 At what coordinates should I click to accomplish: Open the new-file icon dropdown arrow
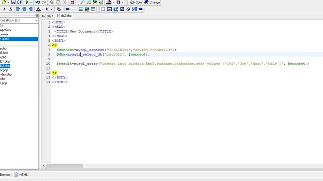(8, 2)
